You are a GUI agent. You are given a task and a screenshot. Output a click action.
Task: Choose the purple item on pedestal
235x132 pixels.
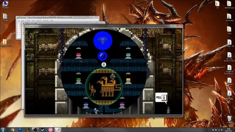(x=122, y=105)
